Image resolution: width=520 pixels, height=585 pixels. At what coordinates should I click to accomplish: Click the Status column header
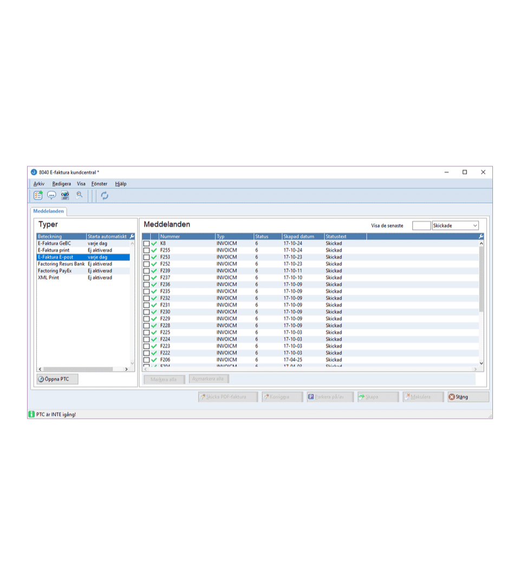tap(268, 237)
